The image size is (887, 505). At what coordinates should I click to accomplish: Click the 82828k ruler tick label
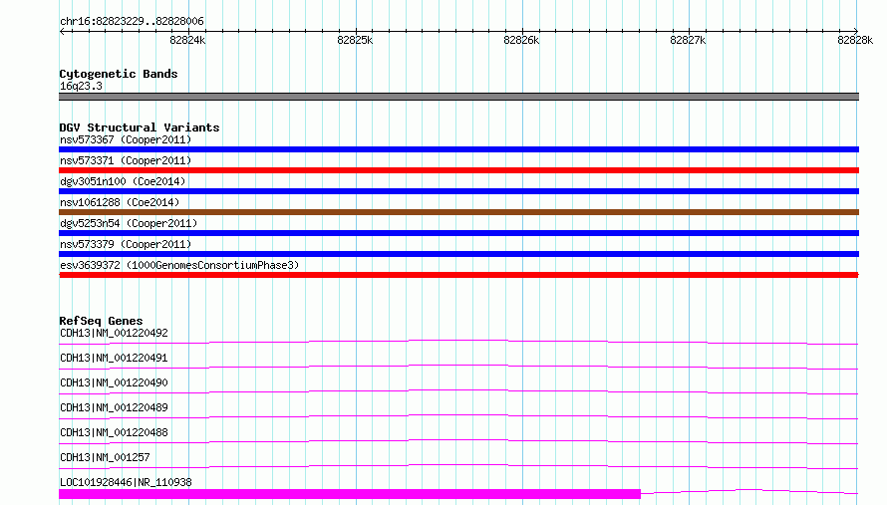click(x=855, y=40)
